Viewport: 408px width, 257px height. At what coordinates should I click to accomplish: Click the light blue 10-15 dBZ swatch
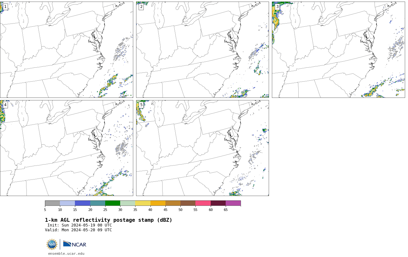pyautogui.click(x=67, y=203)
